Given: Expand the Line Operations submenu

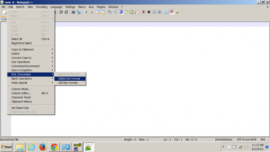Looking at the screenshot, I should [x=31, y=62].
